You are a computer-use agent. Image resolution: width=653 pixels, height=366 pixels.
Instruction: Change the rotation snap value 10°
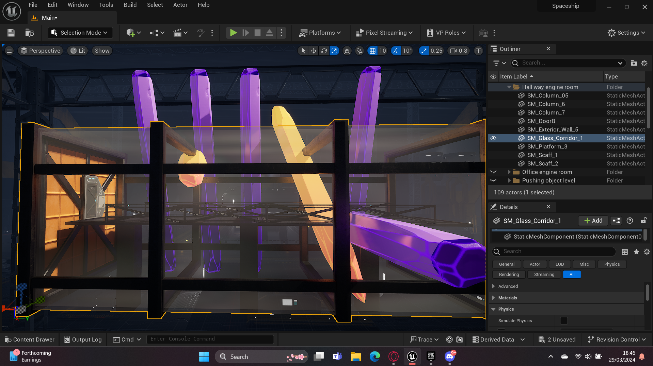click(x=408, y=51)
